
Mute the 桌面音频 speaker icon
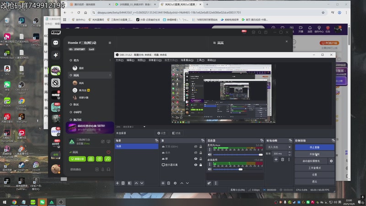[210, 169]
